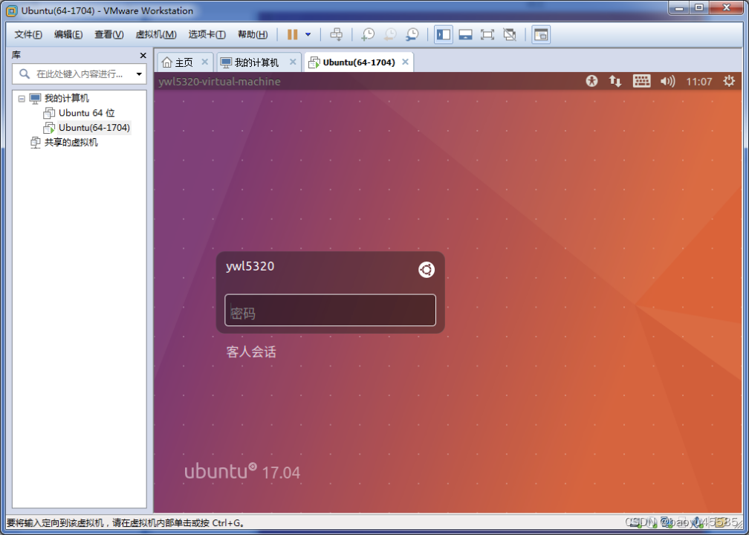
Task: Select the 客人会话 guest session
Action: point(251,352)
